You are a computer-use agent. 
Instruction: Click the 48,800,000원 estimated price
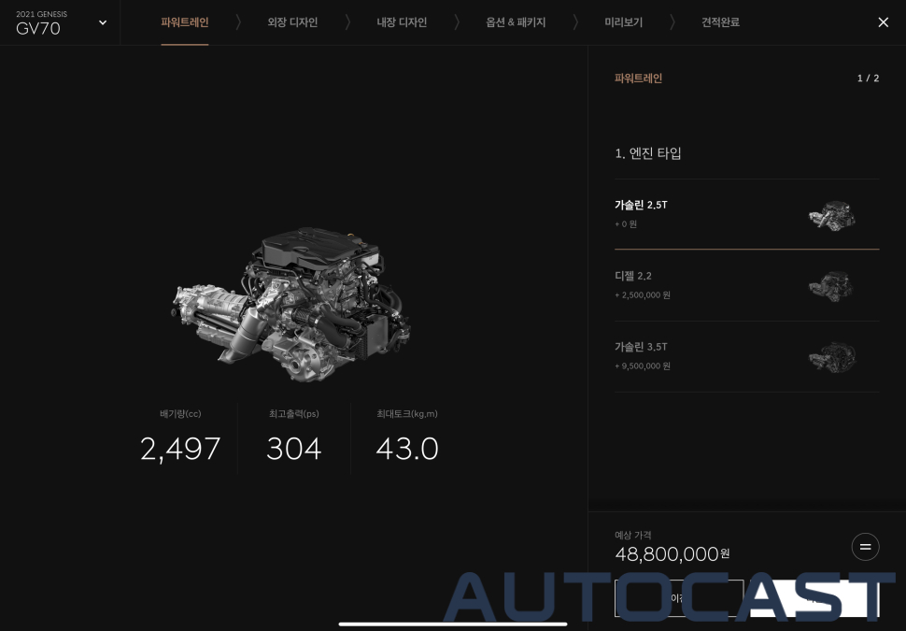point(672,554)
